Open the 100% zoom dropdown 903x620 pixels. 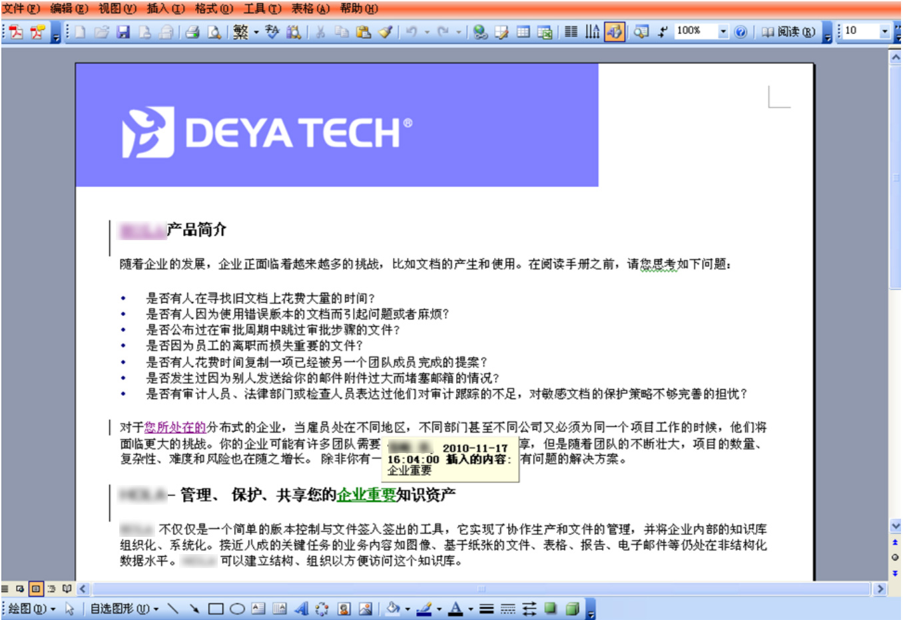pos(723,31)
